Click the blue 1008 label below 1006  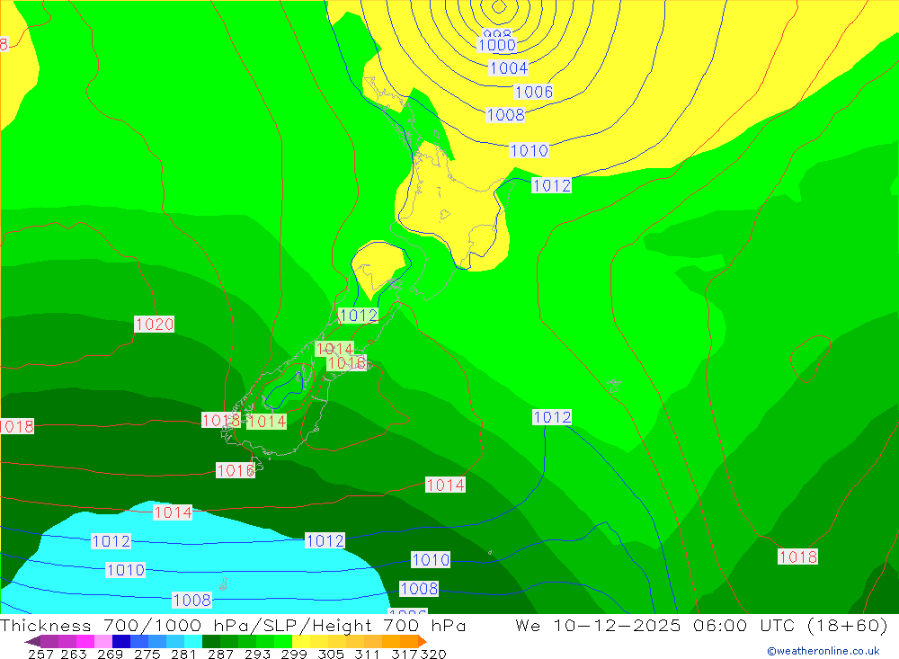(x=505, y=115)
